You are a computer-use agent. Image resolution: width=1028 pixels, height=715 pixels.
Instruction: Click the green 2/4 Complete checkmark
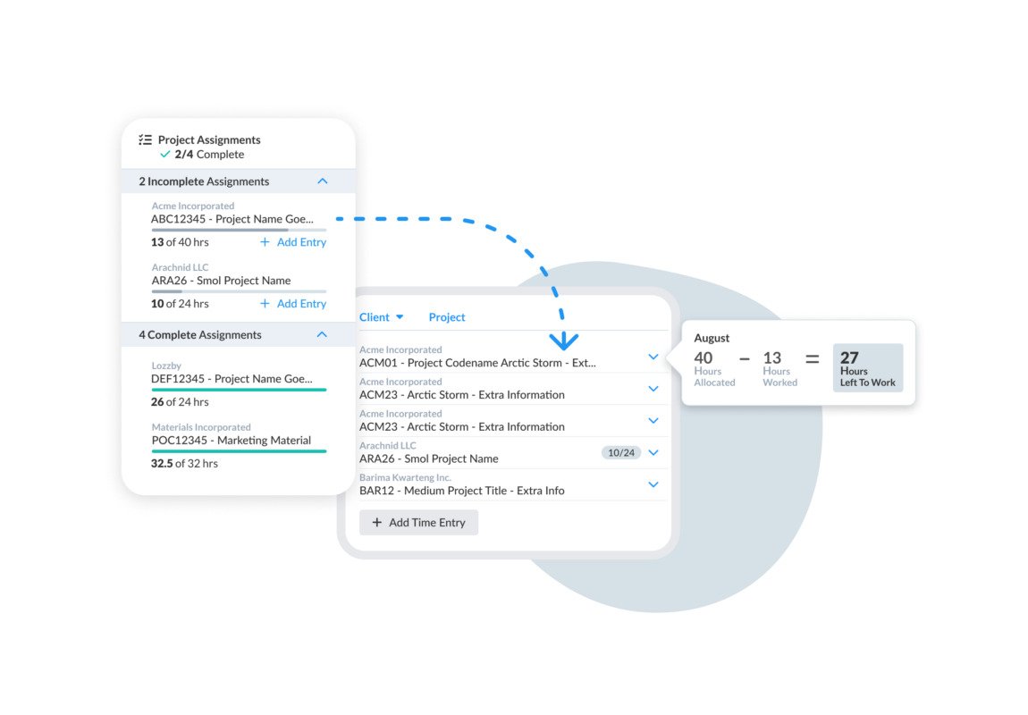(164, 155)
